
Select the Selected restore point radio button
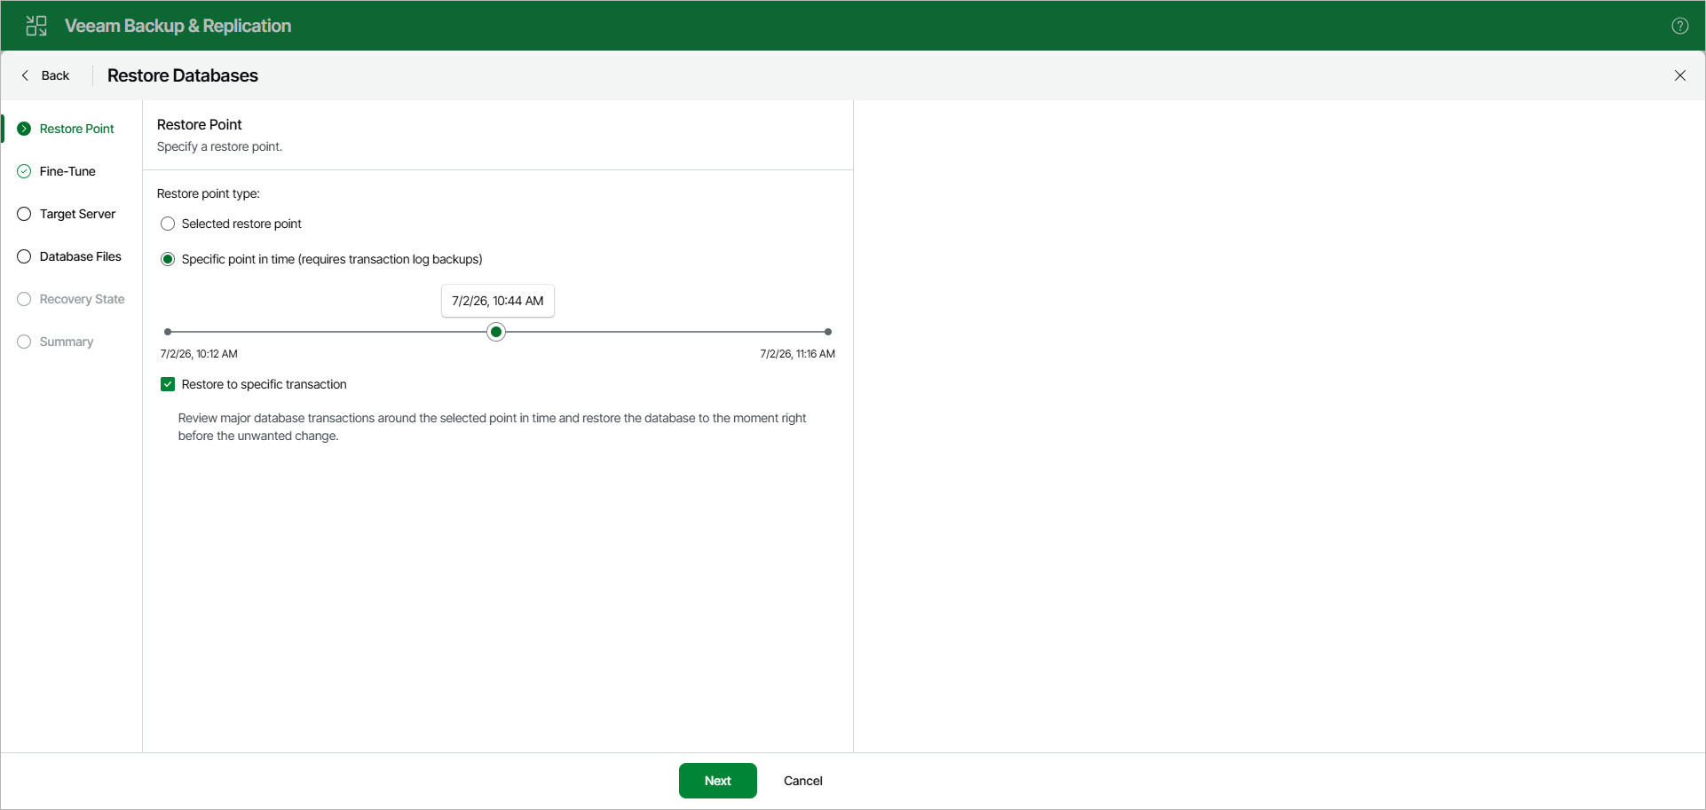click(x=168, y=224)
